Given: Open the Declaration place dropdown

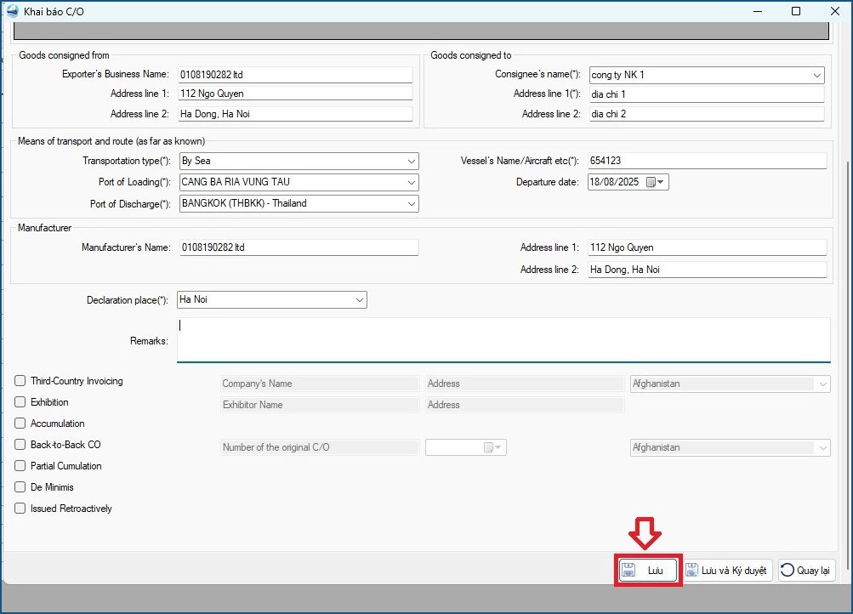Looking at the screenshot, I should click(x=360, y=299).
